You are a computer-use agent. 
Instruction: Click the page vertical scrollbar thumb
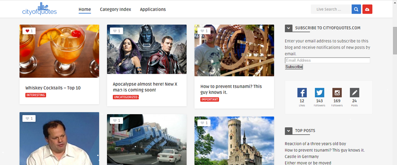(x=395, y=41)
